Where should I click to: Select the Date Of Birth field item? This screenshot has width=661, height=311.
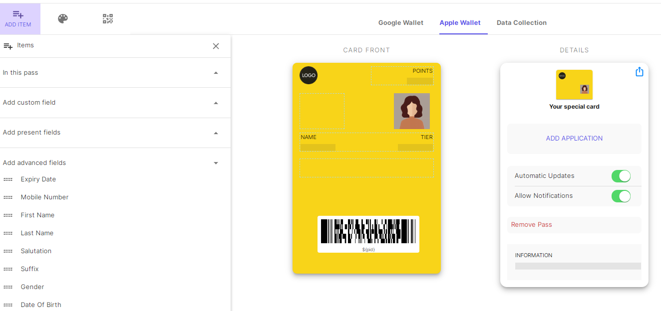pos(41,305)
